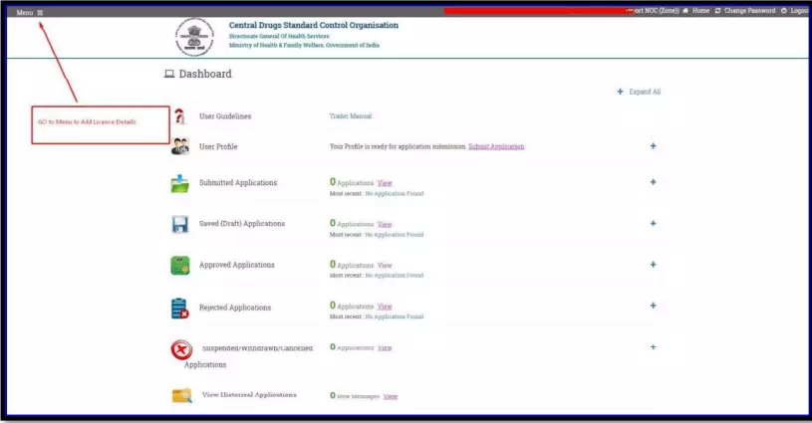Click the Saved Draft Applications floppy icon
The image size is (812, 423).
[x=179, y=224]
